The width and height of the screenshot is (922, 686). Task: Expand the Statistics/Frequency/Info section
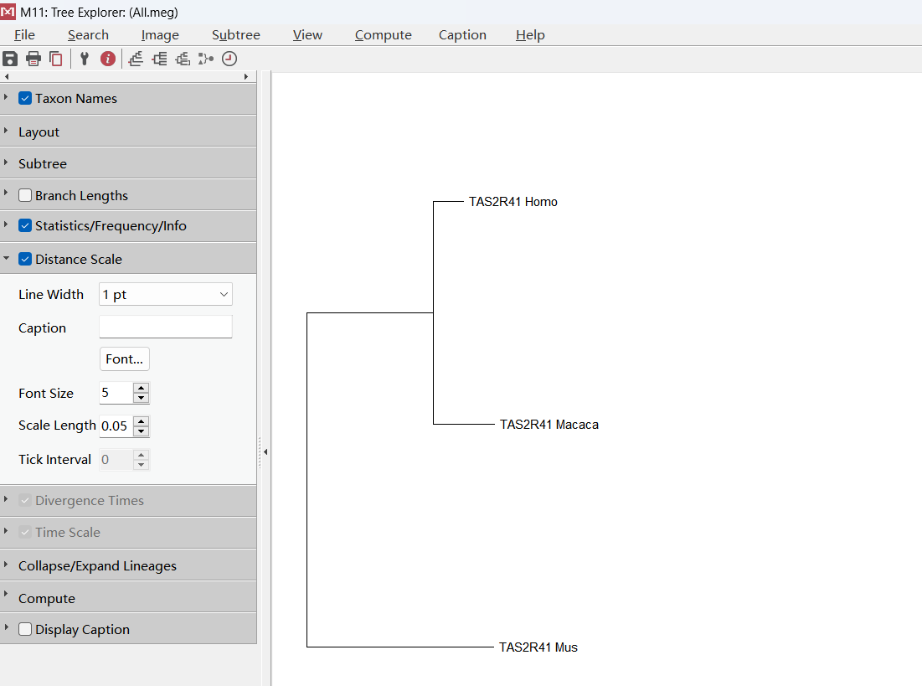tap(6, 224)
